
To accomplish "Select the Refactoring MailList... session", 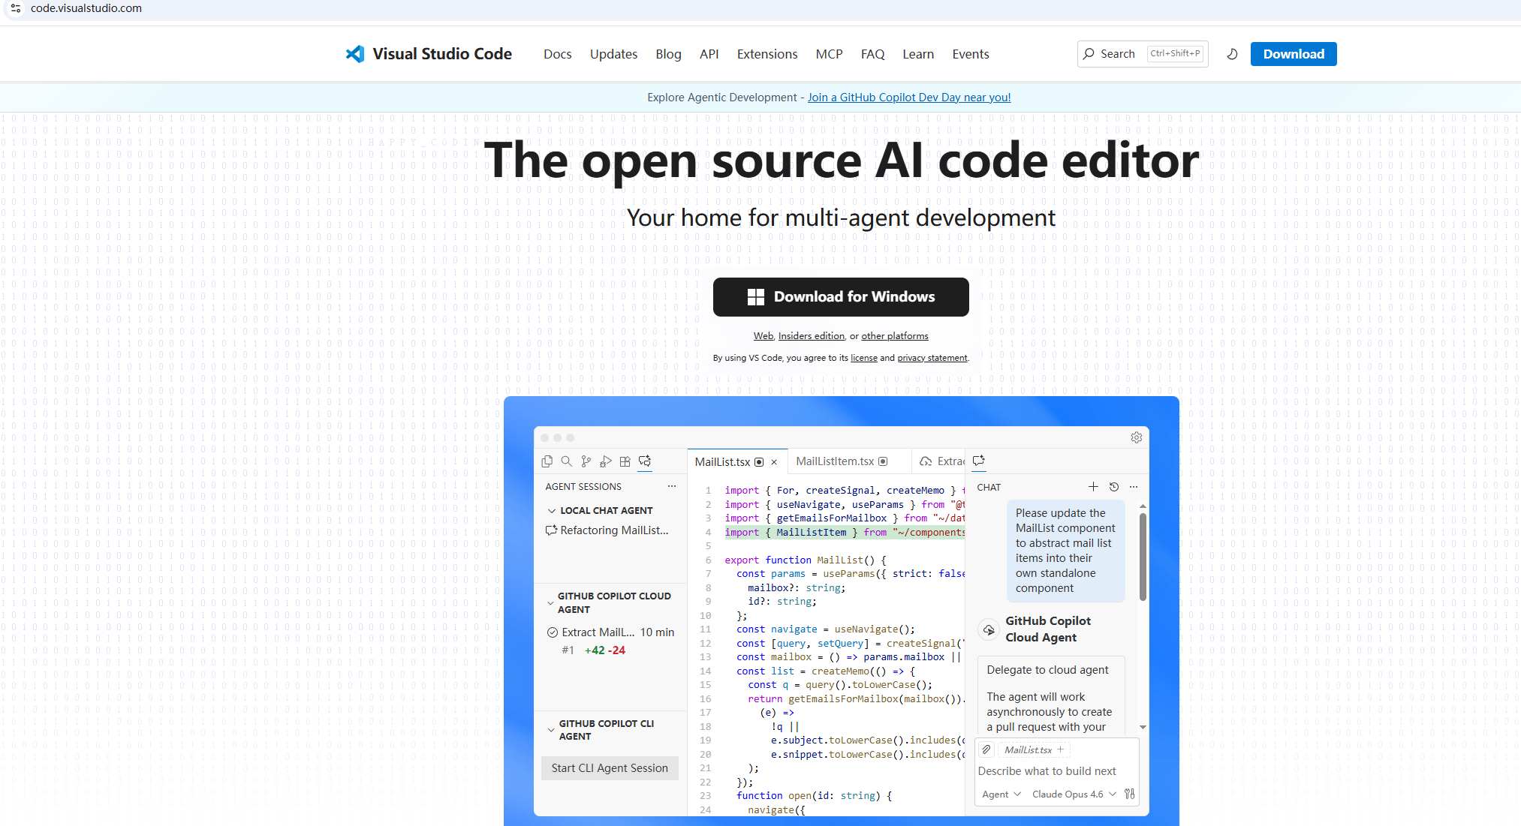I will click(607, 530).
